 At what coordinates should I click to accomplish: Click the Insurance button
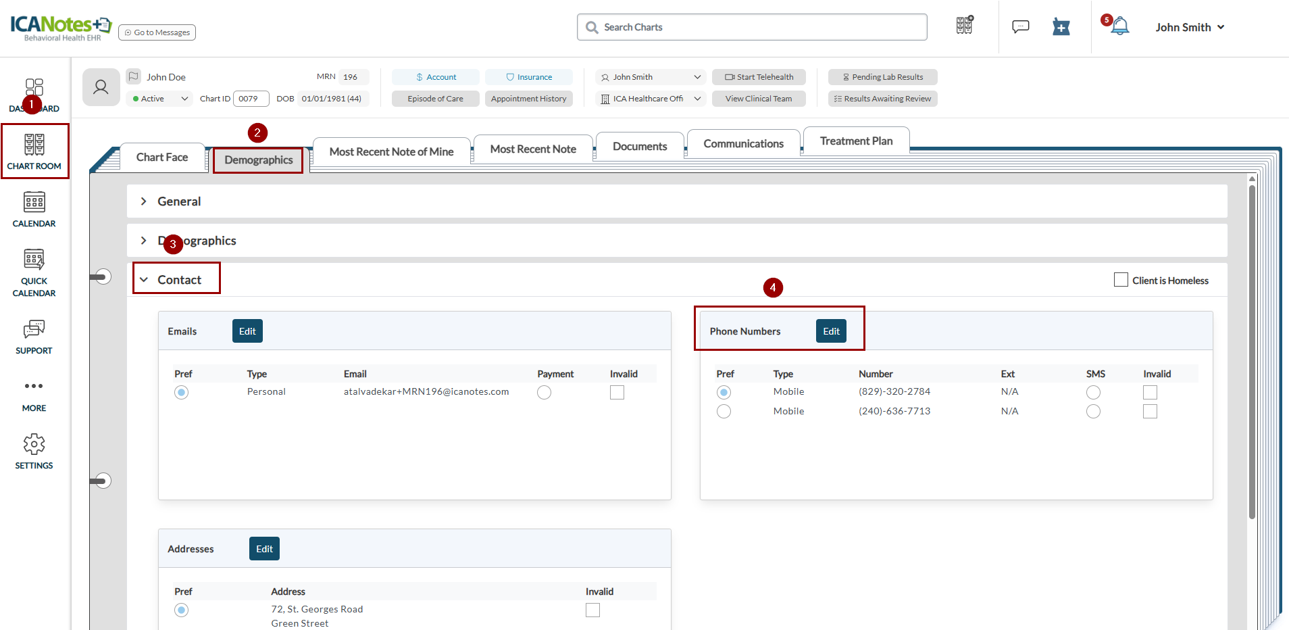click(529, 77)
